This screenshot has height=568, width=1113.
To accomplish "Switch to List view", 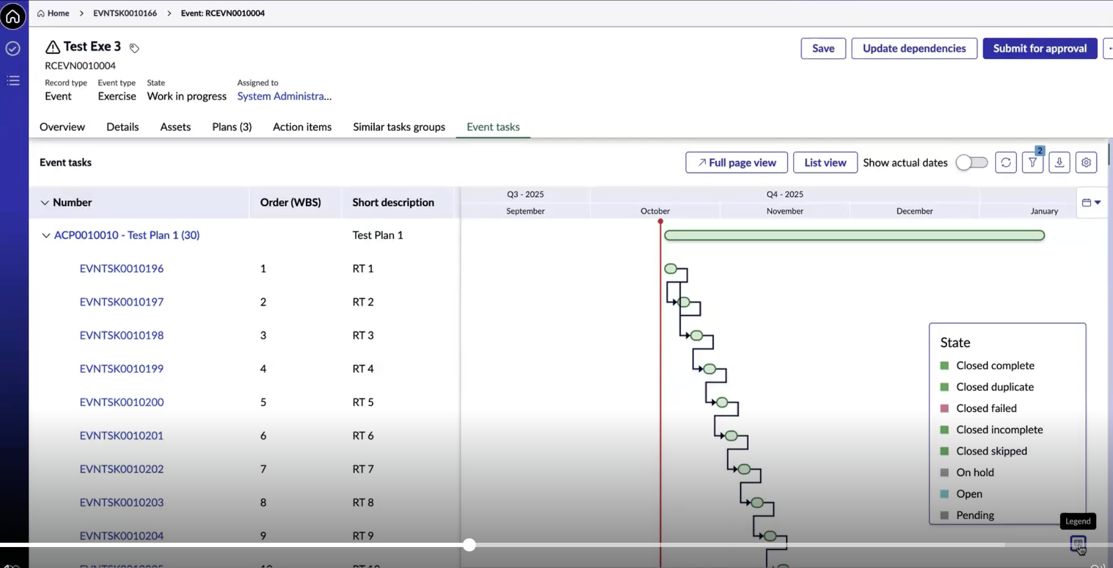I will click(825, 162).
